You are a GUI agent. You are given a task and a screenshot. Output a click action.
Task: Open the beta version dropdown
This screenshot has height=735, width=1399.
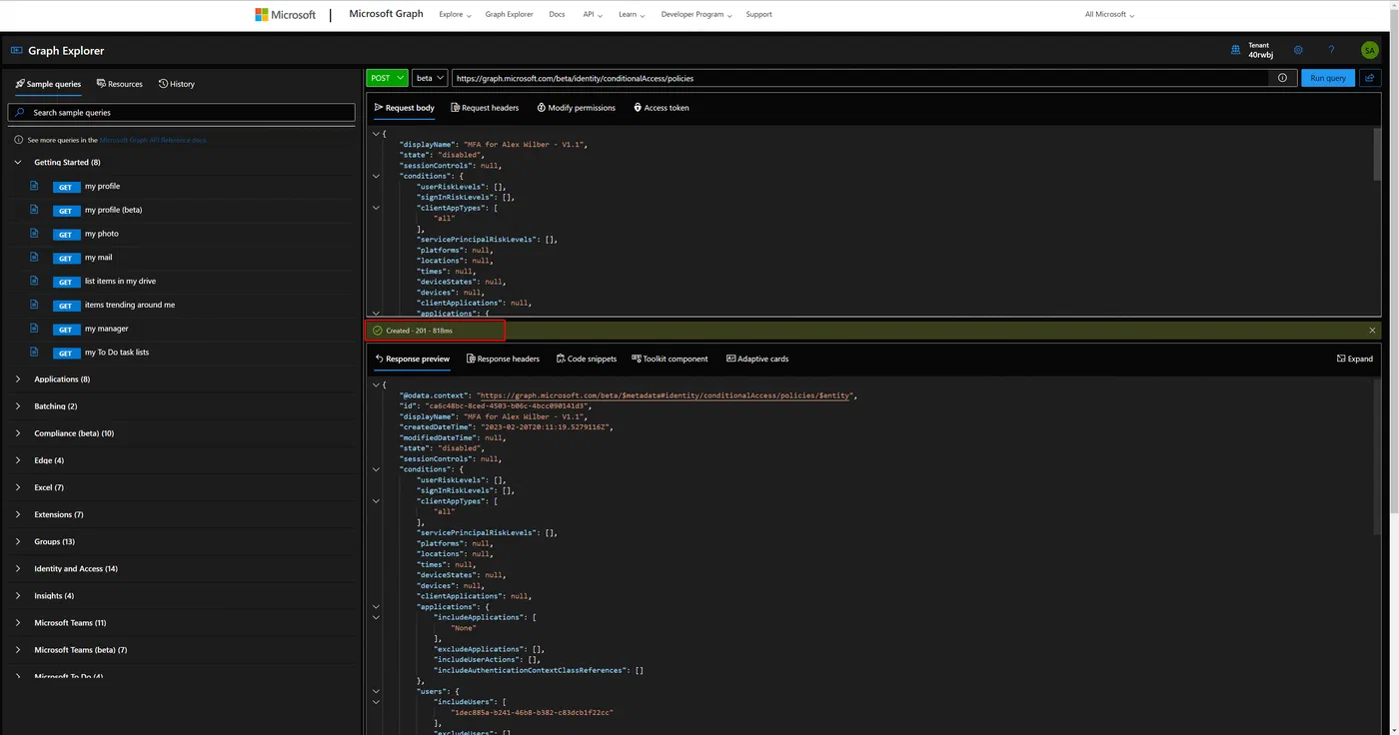click(x=430, y=78)
